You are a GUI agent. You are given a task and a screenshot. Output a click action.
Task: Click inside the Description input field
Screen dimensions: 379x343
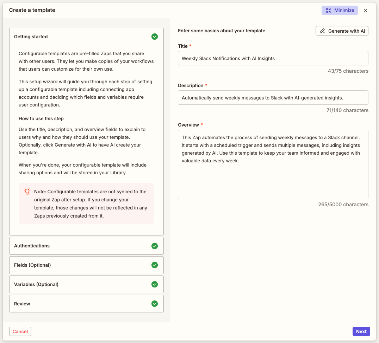pos(273,97)
